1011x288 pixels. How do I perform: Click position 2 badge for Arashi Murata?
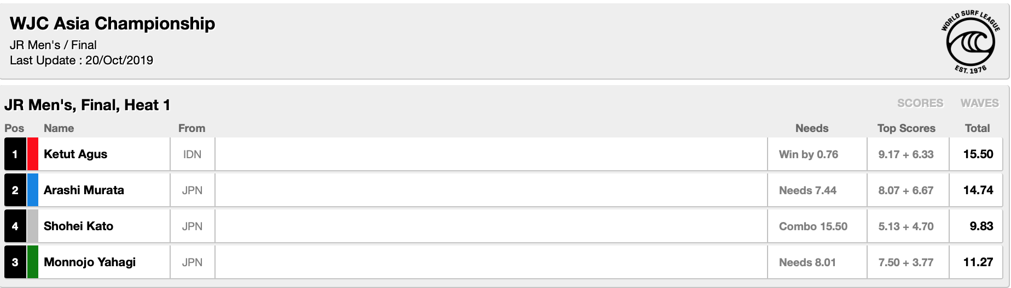coord(15,190)
